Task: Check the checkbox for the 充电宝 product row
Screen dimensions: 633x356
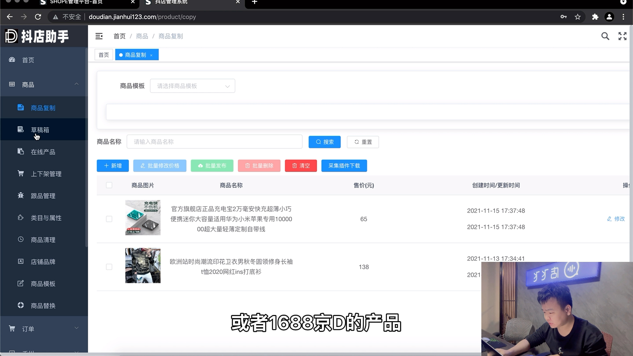Action: point(109,219)
